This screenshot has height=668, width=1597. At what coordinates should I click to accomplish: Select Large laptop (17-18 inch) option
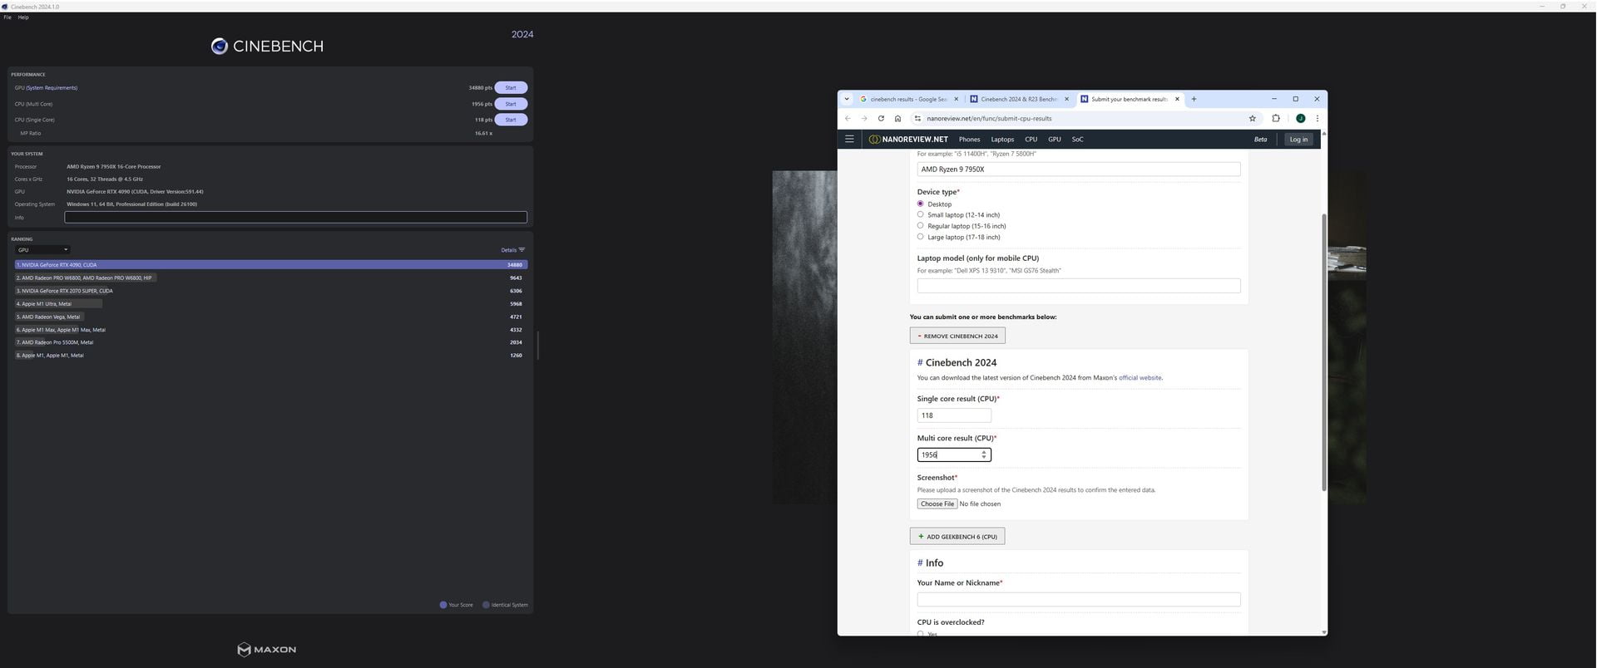[920, 237]
